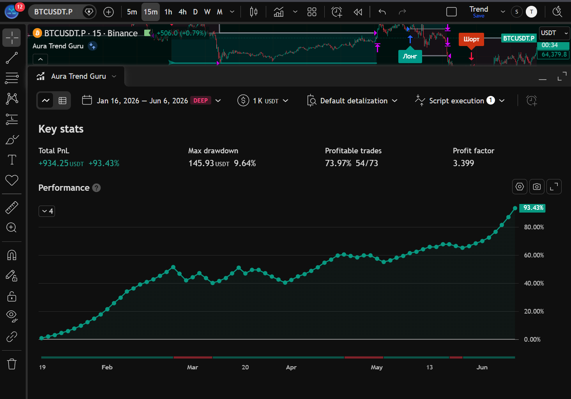The height and width of the screenshot is (399, 571).
Task: Select the ruler measure tool
Action: [12, 207]
